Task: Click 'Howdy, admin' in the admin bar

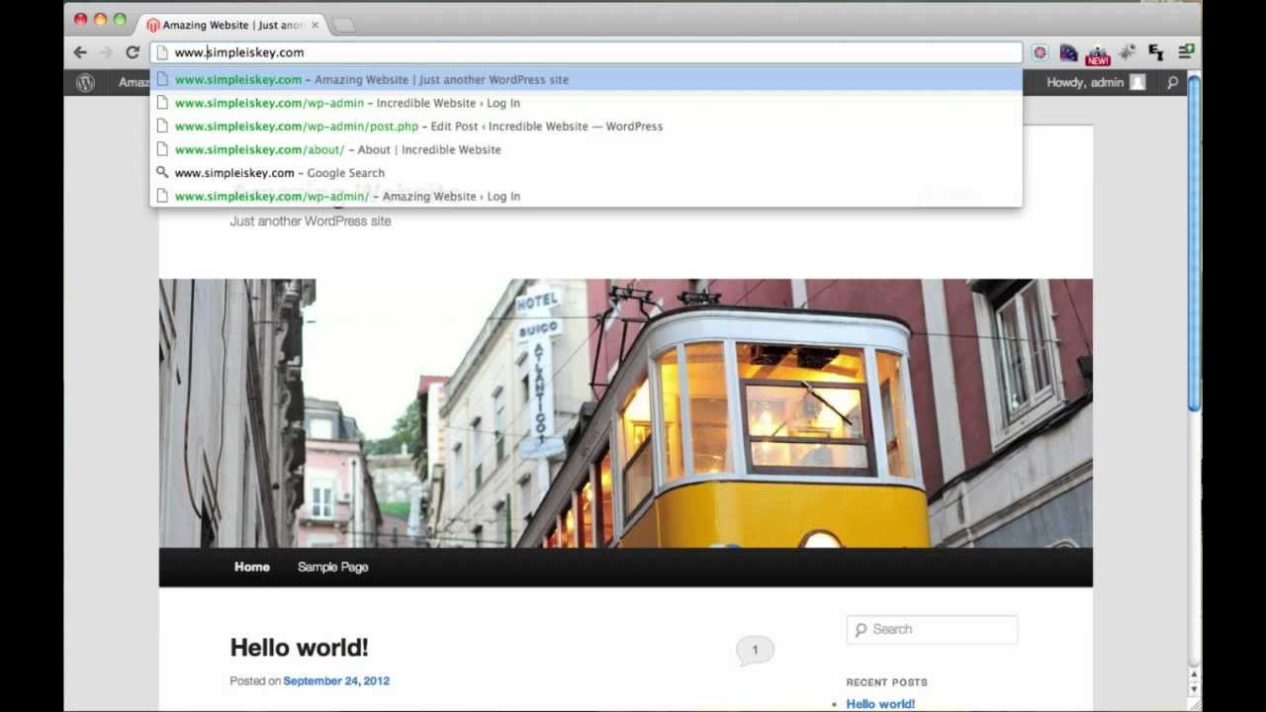Action: 1085,83
